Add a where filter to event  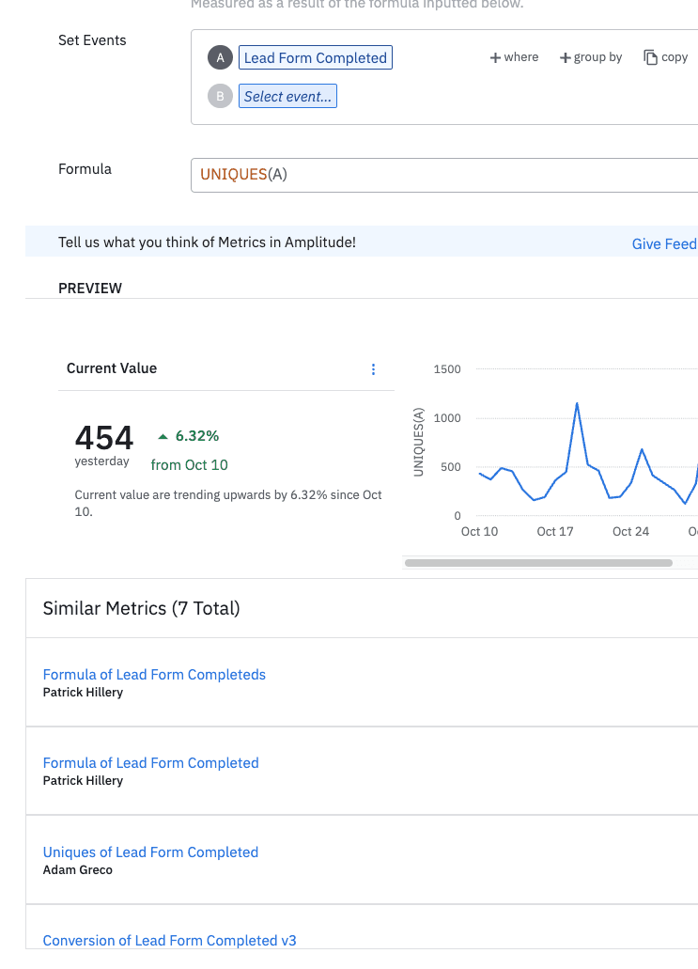click(514, 57)
